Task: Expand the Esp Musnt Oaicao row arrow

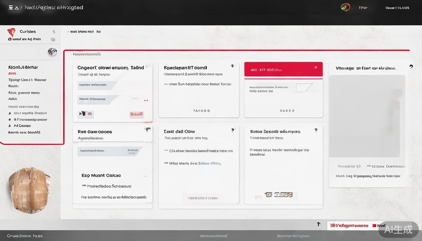Action: [x=145, y=176]
